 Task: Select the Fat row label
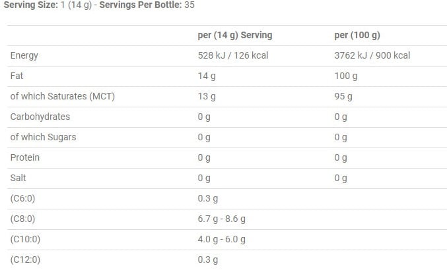[17, 76]
